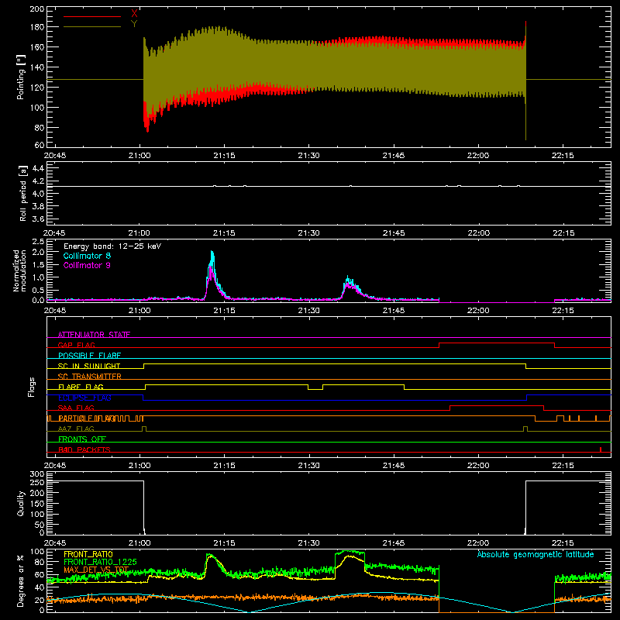The image size is (620, 620).
Task: Click the 'Energy band: 12-25 keV' caption
Action: (x=112, y=246)
